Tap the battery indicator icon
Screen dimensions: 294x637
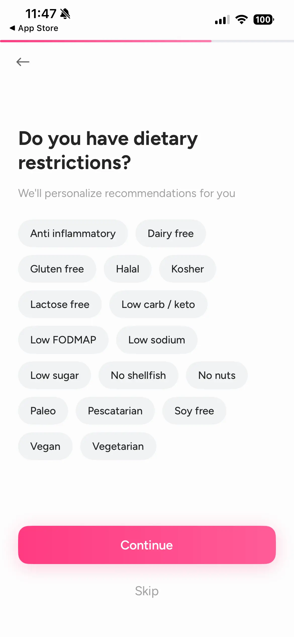point(263,20)
